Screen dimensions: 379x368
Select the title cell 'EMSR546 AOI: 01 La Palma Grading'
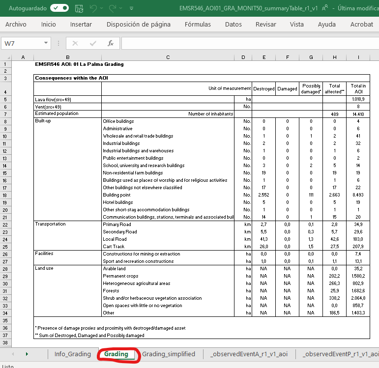coord(79,64)
